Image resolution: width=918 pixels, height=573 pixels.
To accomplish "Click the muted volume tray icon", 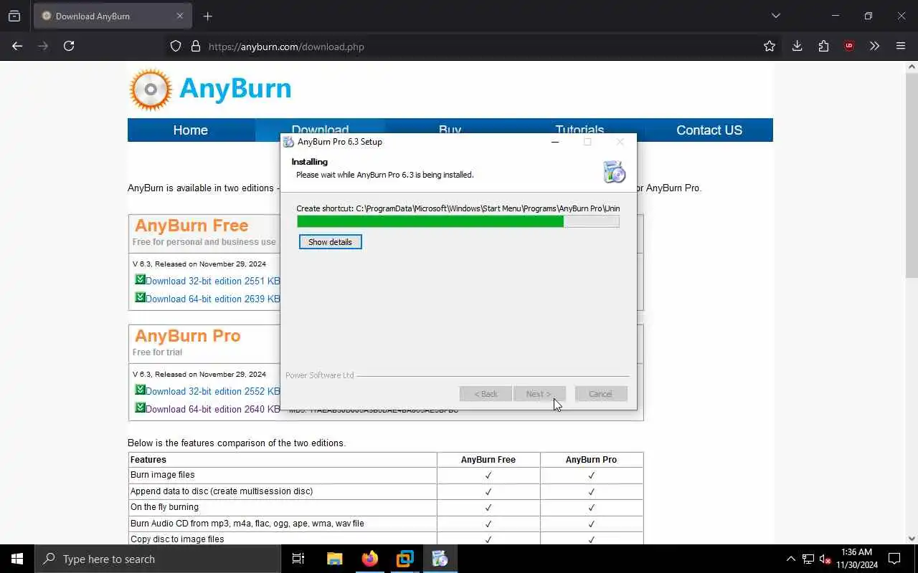I will tap(825, 559).
